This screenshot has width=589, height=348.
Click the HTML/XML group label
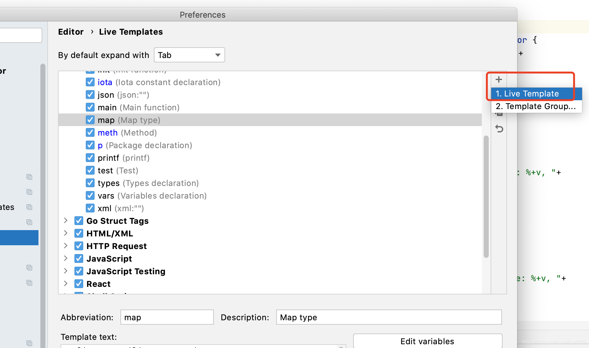pyautogui.click(x=110, y=234)
